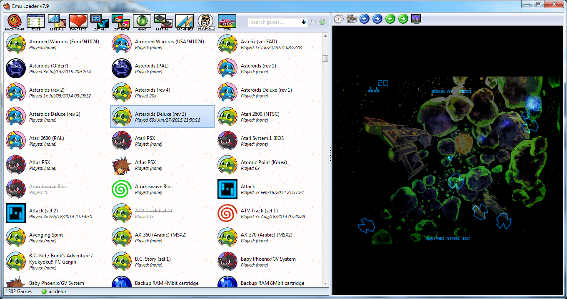Select Asteroids Deluxe (rev 2) entry
The height and width of the screenshot is (299, 567).
57,117
